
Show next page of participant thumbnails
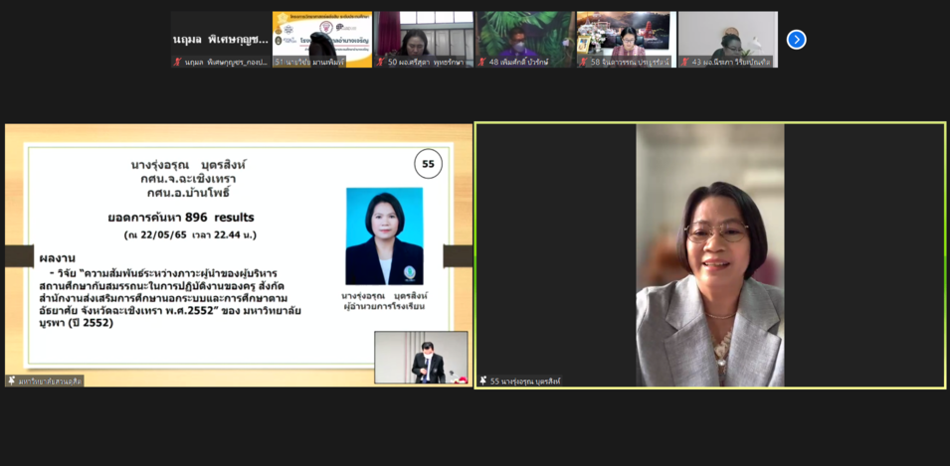[796, 40]
